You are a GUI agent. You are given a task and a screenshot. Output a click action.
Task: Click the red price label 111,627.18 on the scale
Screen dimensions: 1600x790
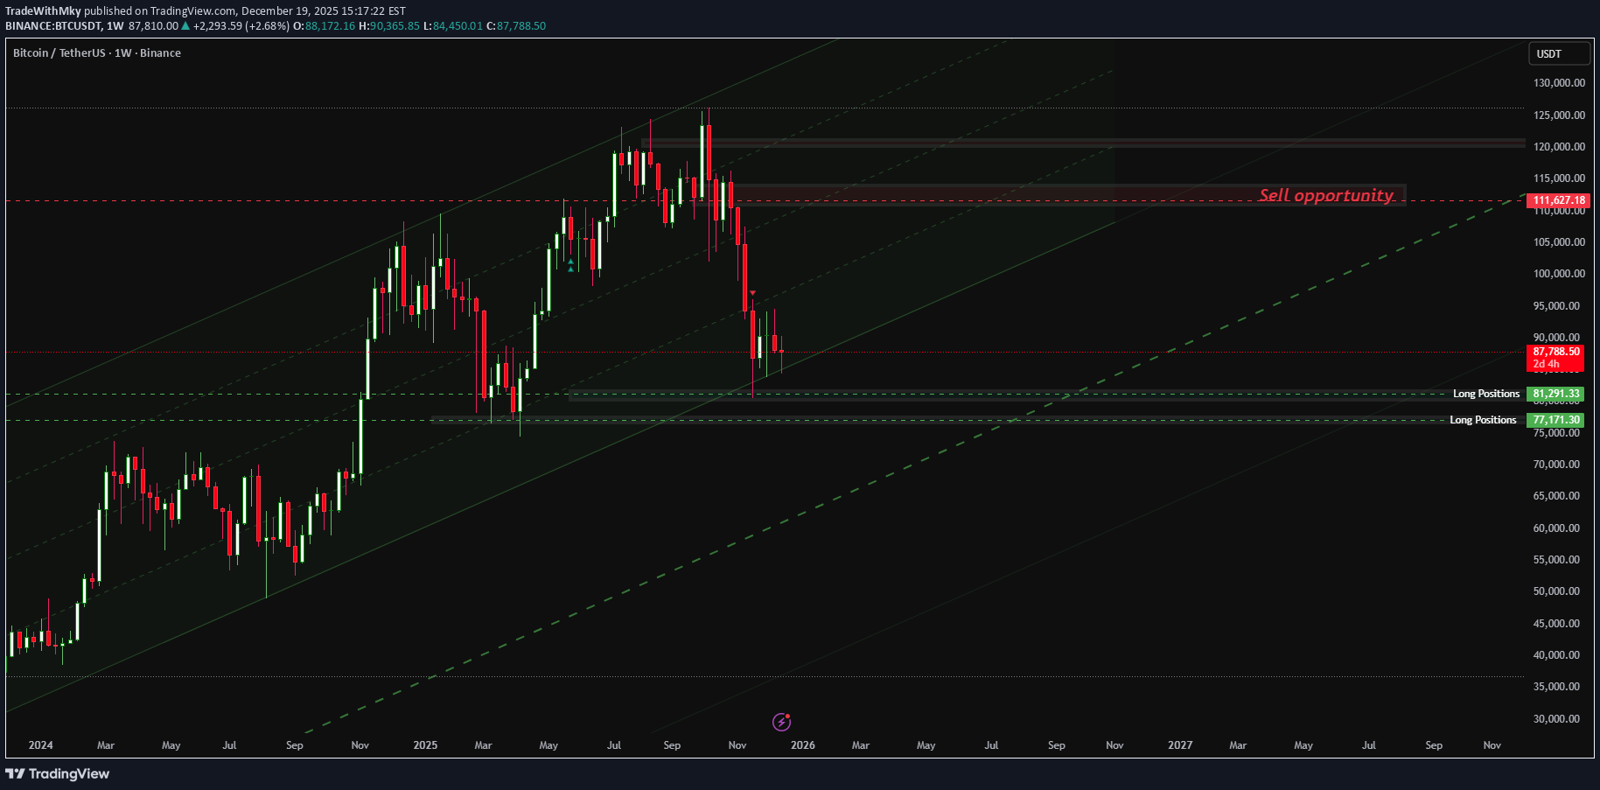click(x=1555, y=200)
